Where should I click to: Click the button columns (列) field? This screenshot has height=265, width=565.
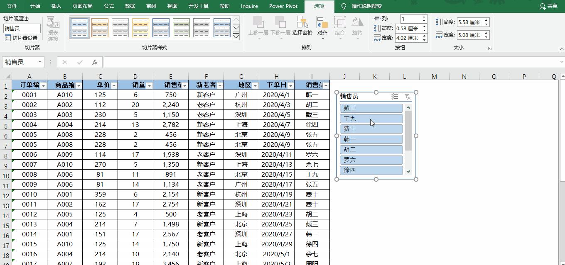coord(411,19)
